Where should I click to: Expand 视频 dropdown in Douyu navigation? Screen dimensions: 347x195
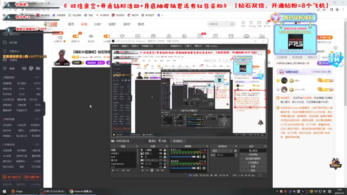tap(112, 24)
